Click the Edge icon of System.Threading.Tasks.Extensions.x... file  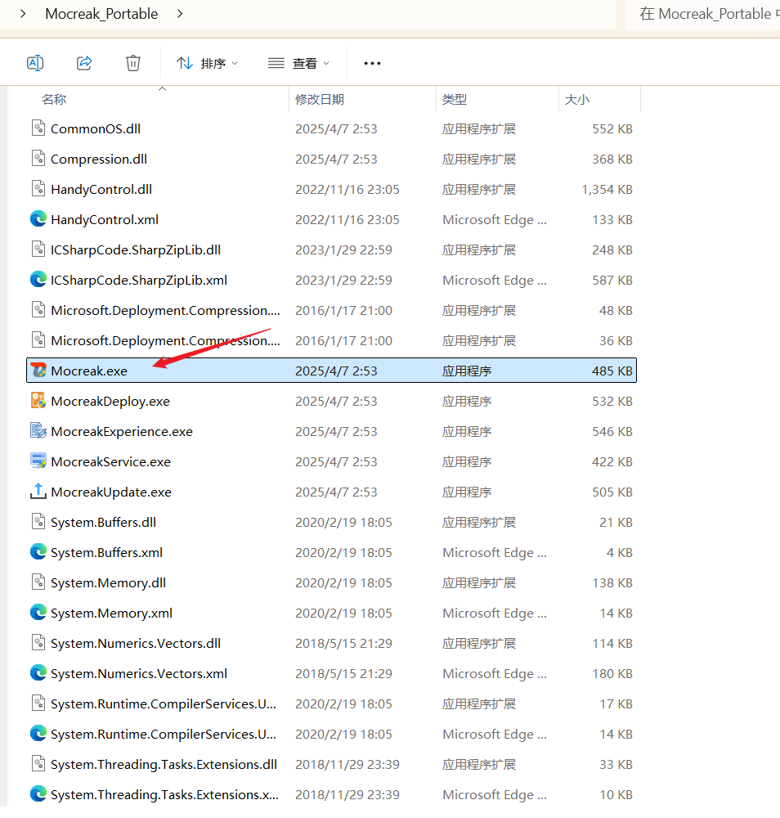38,794
